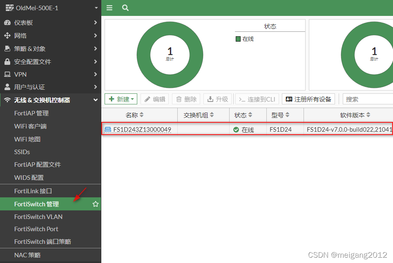Screen dimensions: 393x263
Task: Click the WiFi controller icon
Action: pos(7,100)
